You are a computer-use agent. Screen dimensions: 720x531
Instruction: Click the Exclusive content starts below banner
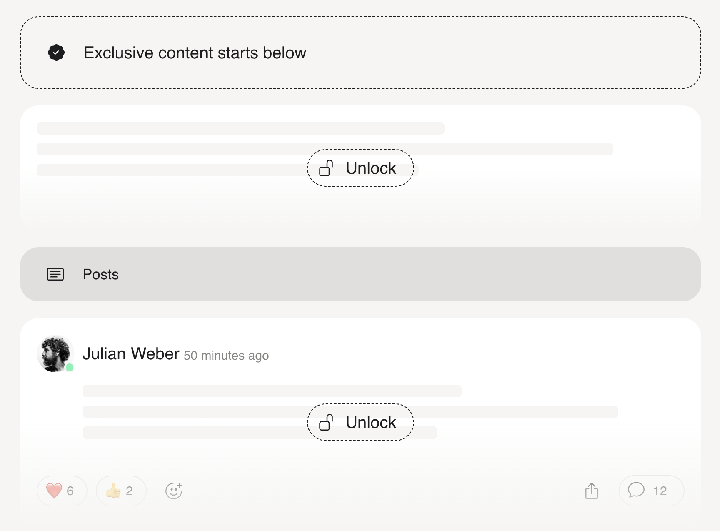[360, 53]
